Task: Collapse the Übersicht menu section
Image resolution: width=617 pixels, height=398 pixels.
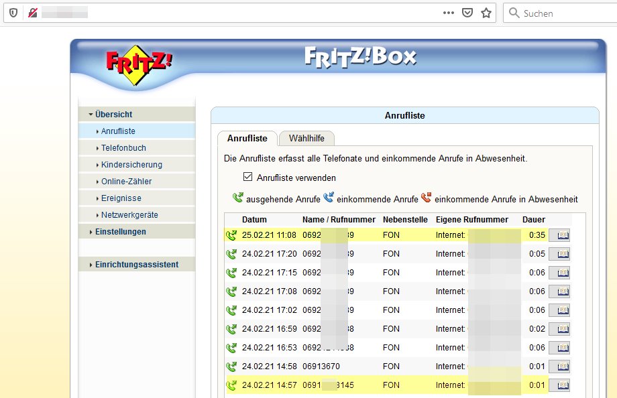Action: point(113,115)
